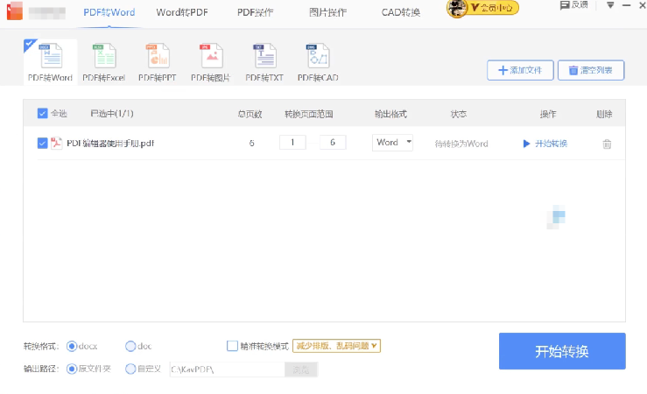Click the 状态 column header
Screen dimensions: 647x394
click(x=459, y=114)
